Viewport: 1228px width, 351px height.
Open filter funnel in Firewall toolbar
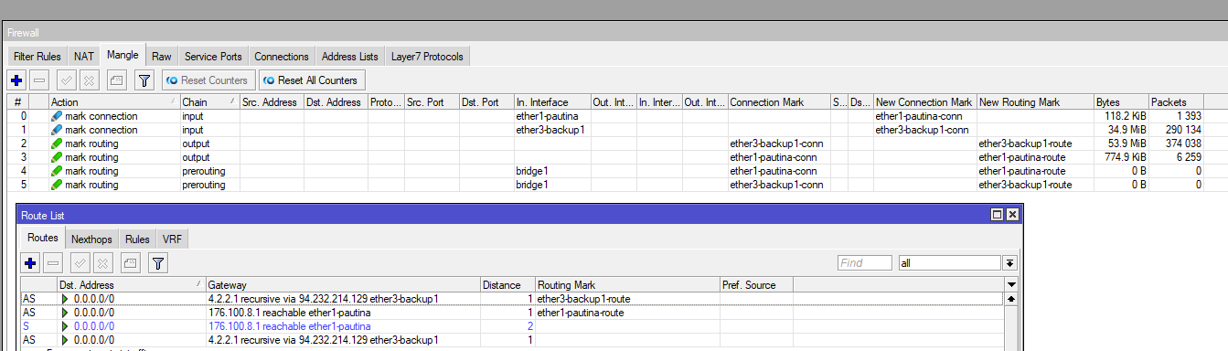tap(144, 80)
